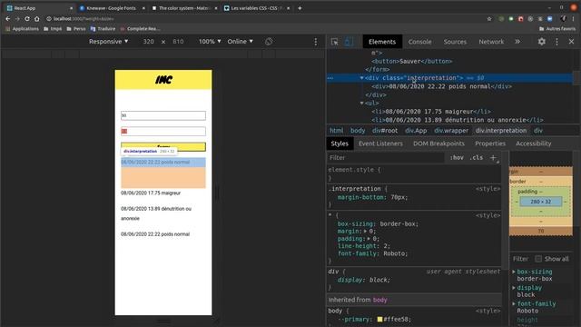Select div#root in the breadcrumb
Image resolution: width=581 pixels, height=327 pixels.
pos(385,131)
